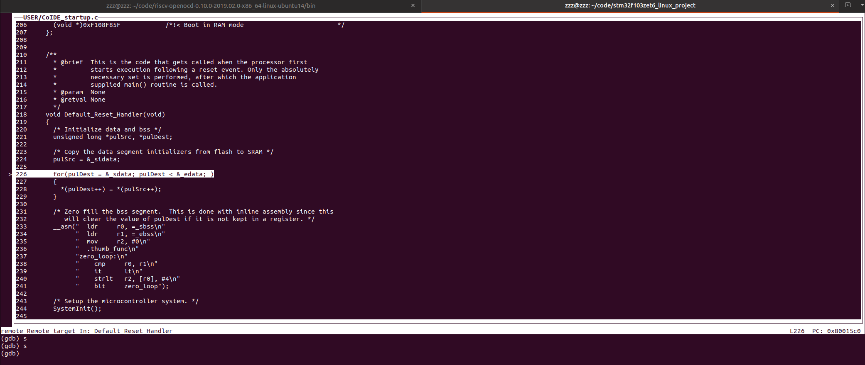Image resolution: width=865 pixels, height=365 pixels.
Task: Click the Default_Reset_Handler function declaration line
Action: tap(106, 114)
